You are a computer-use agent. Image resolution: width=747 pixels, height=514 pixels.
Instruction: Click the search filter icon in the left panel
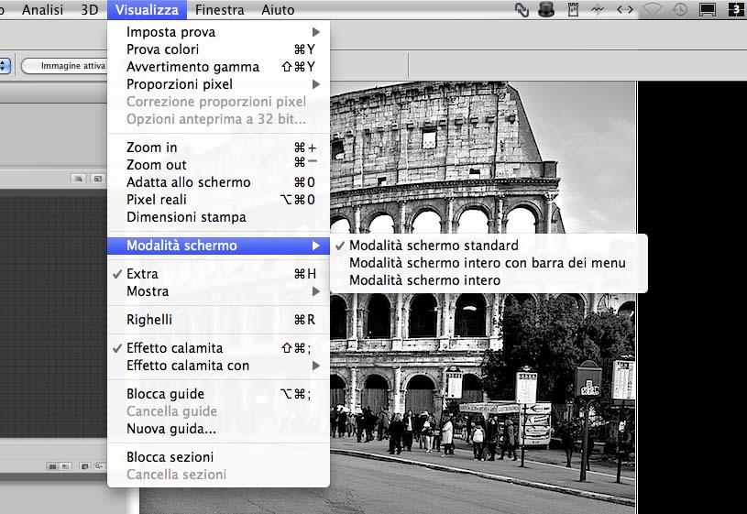coord(79,179)
